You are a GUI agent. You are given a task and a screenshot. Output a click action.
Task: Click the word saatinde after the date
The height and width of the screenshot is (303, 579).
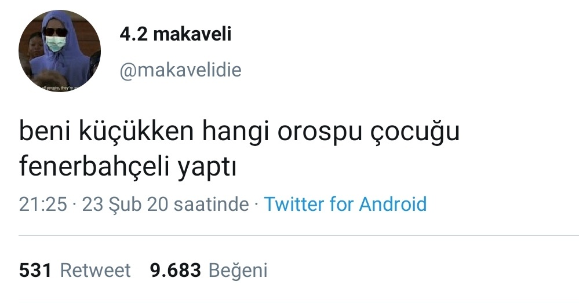pyautogui.click(x=211, y=205)
